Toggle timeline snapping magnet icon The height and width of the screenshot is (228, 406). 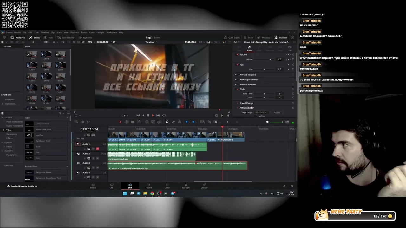tap(167, 122)
